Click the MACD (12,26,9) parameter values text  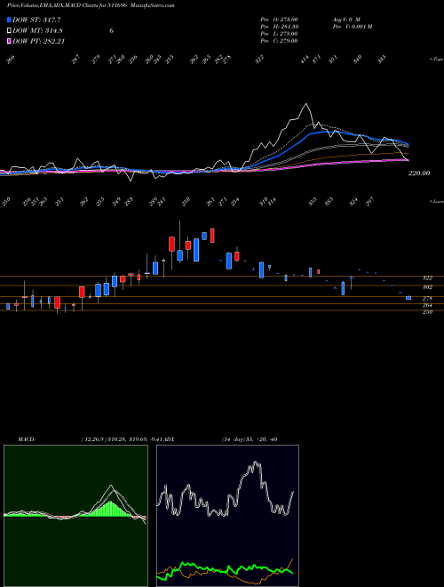pyautogui.click(x=121, y=439)
